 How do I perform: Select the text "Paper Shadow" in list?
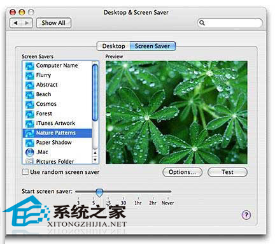53,143
